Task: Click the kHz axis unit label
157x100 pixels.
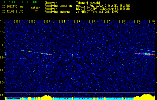Action: click(2, 20)
